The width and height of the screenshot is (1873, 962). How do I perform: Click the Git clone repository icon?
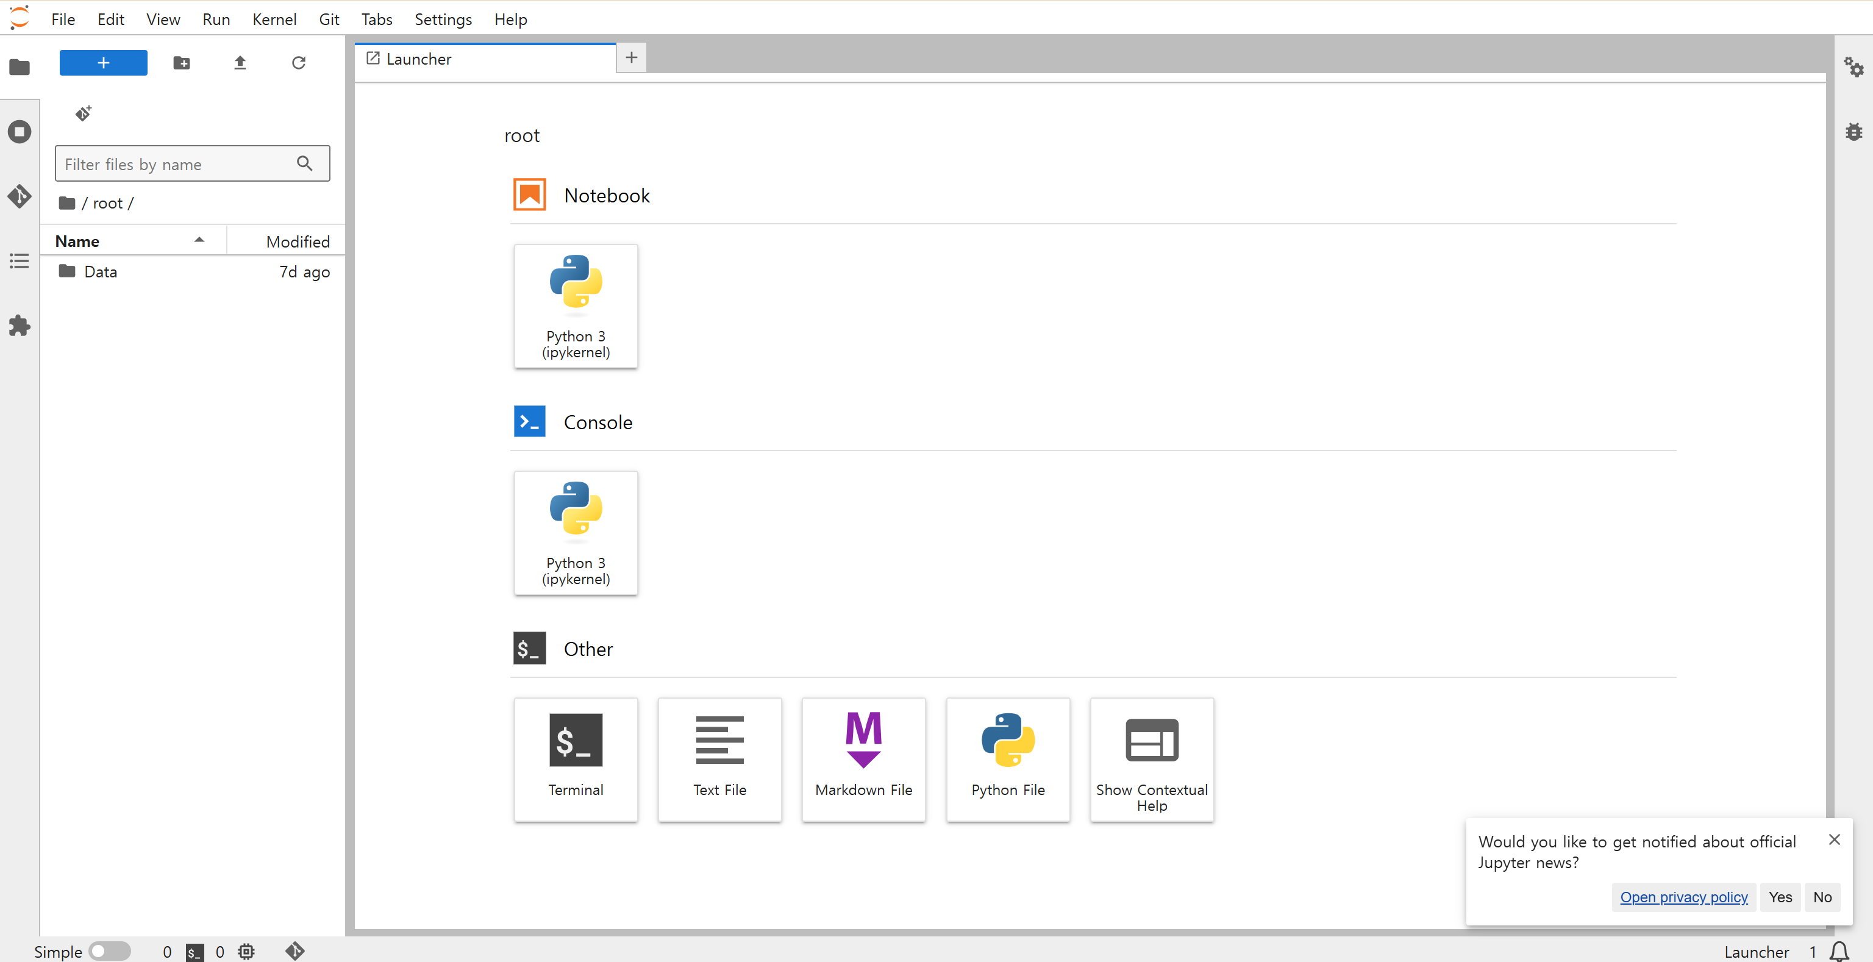click(84, 113)
